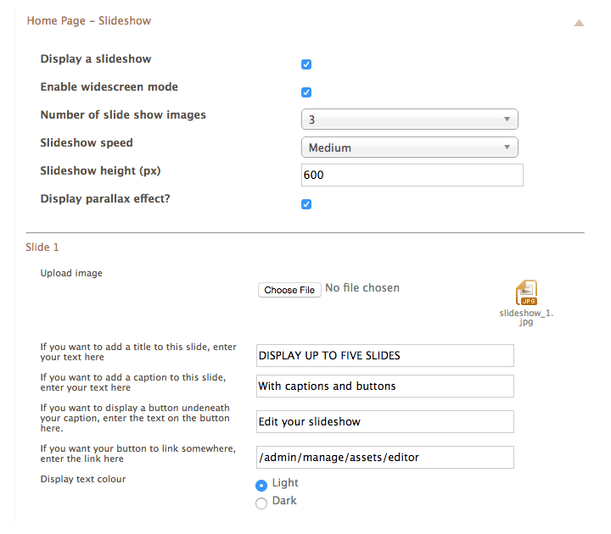
Task: Click the Home Page – Slideshow heading
Action: (89, 20)
